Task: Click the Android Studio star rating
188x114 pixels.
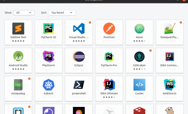Action: pos(18,69)
